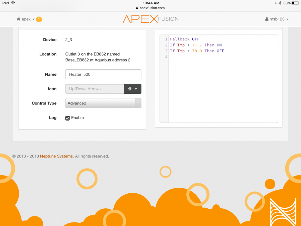The image size is (301, 226).
Task: Click the user profile icon beside msb123
Action: (x=267, y=19)
